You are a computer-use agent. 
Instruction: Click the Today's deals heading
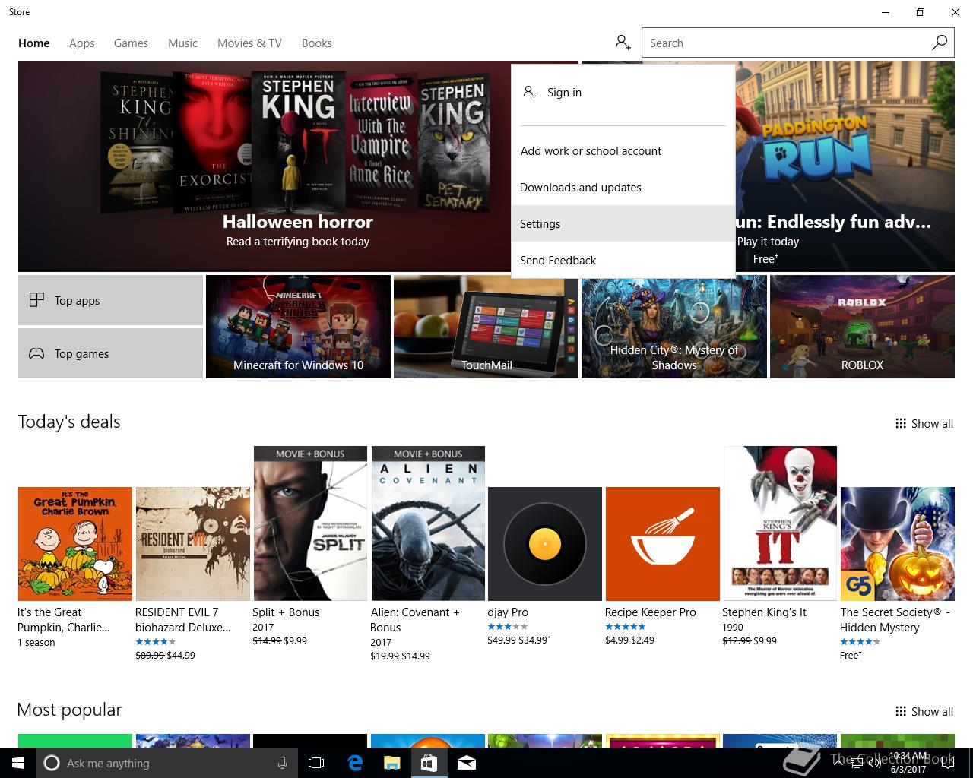69,422
